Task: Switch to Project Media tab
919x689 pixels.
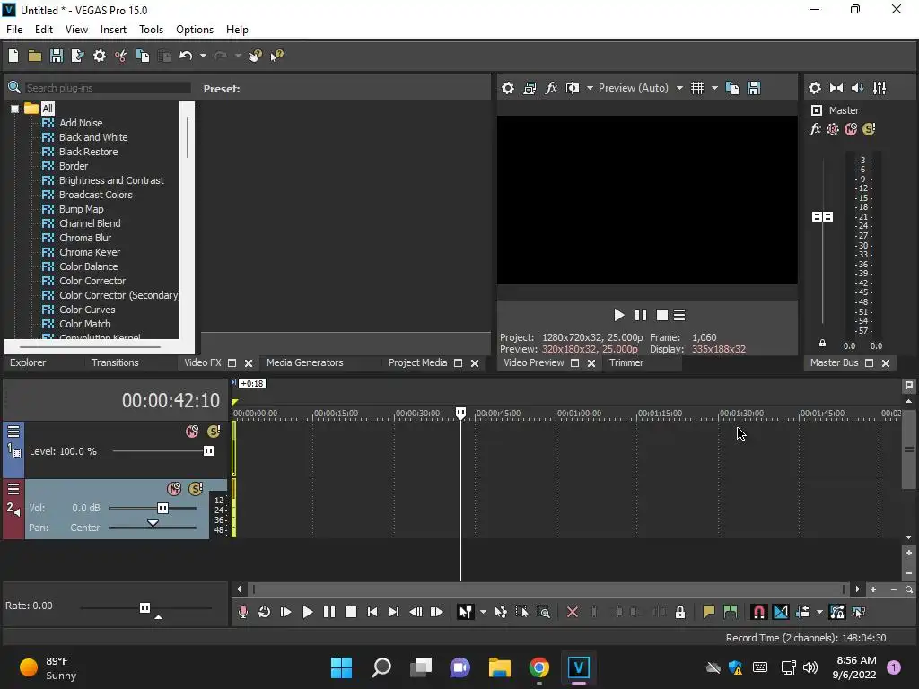Action: pos(417,362)
